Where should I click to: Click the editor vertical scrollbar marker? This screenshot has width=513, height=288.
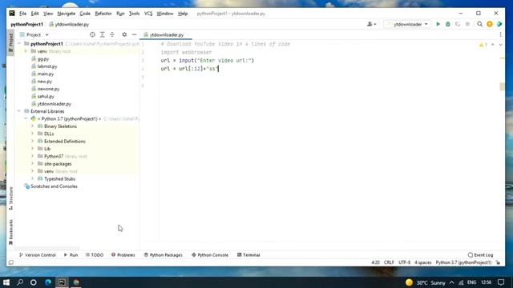click(x=502, y=86)
